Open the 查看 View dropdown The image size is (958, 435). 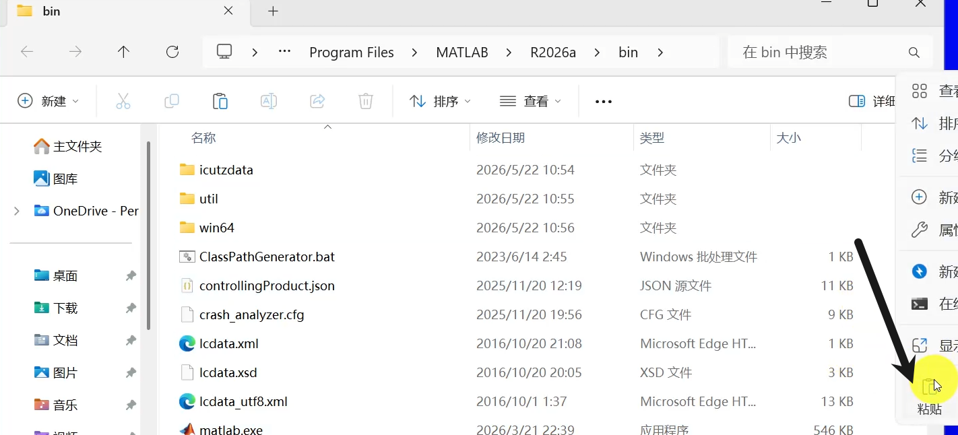[x=530, y=101]
